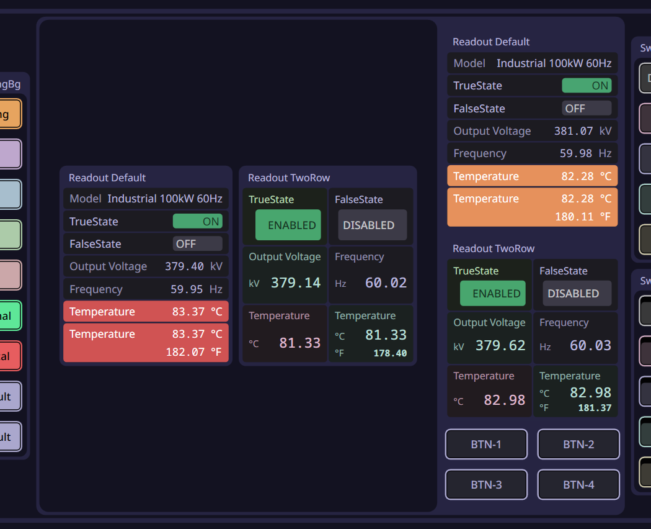Click the 60.02 Hz Frequency cell
The image size is (651, 529).
pyautogui.click(x=371, y=275)
